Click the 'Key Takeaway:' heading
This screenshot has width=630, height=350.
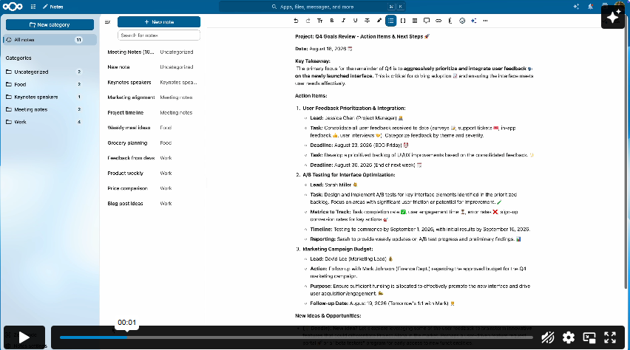click(x=313, y=61)
